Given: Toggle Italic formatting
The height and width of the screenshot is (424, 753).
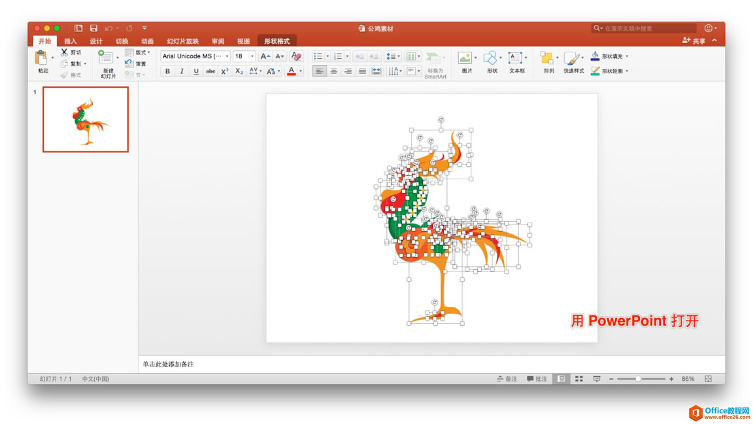Looking at the screenshot, I should pos(182,71).
